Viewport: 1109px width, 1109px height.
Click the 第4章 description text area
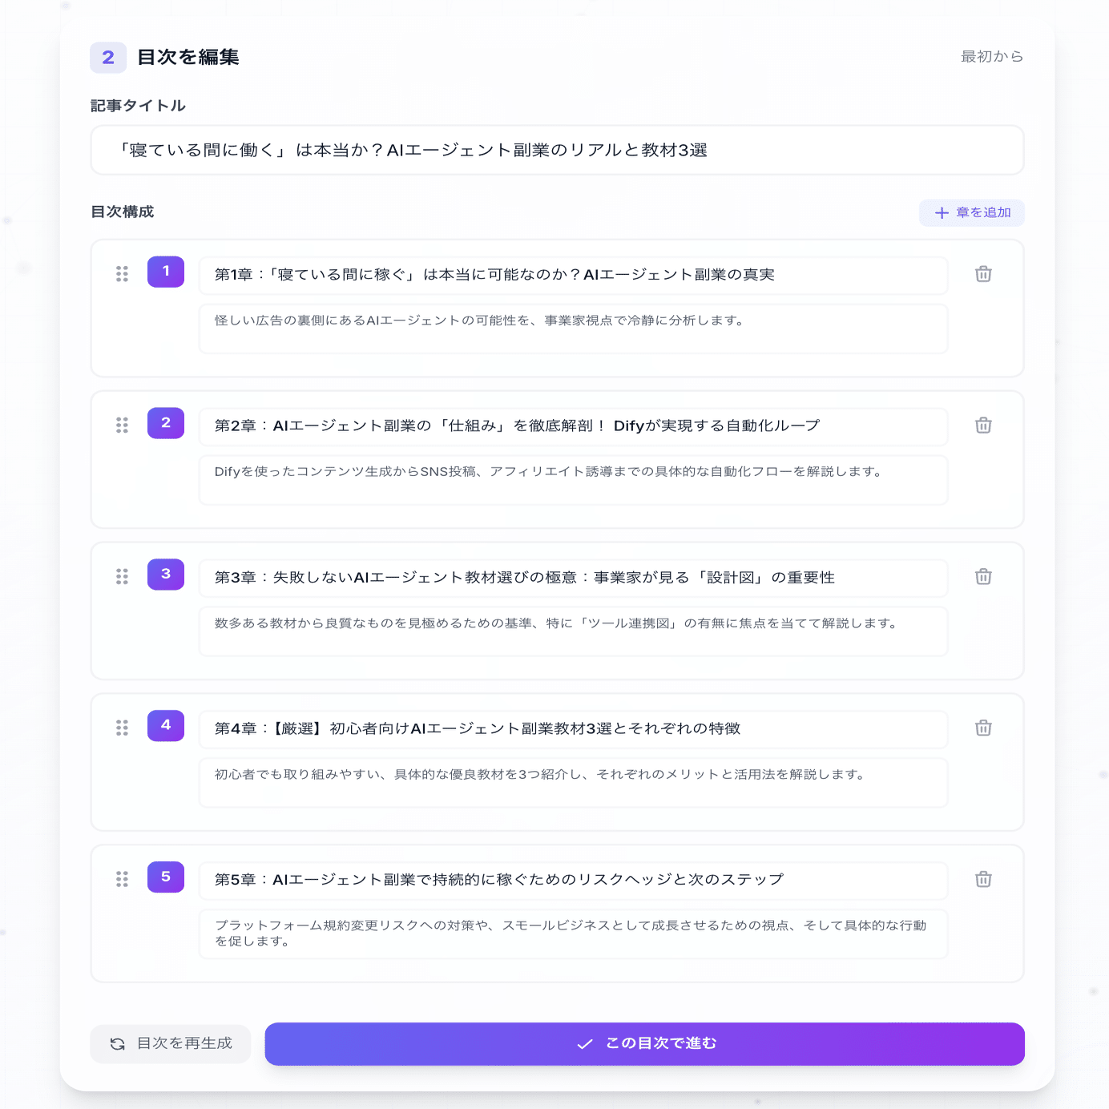tap(574, 783)
